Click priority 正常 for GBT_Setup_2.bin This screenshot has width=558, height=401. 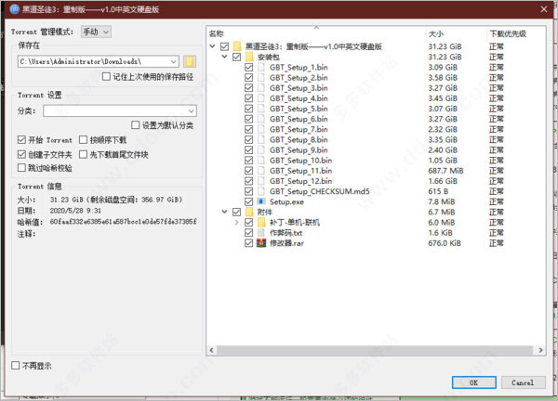[497, 78]
